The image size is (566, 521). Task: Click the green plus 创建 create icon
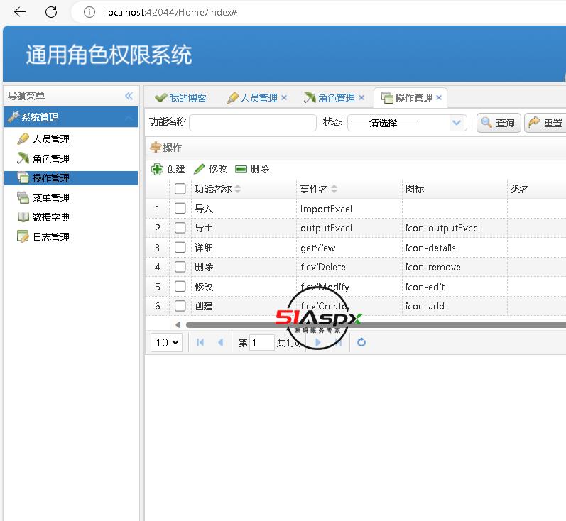158,169
